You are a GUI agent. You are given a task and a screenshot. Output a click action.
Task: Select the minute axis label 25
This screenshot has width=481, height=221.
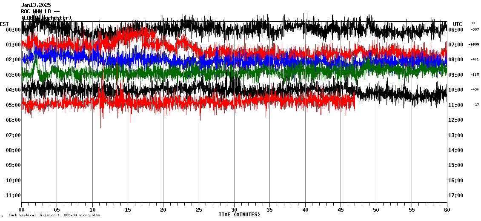(199, 210)
